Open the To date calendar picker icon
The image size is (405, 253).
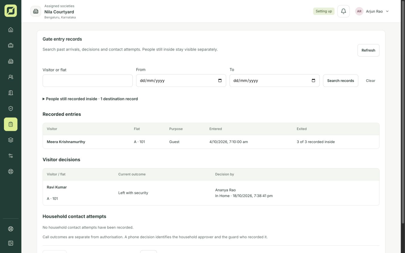[x=313, y=81]
